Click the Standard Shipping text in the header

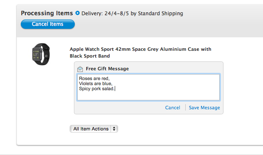pos(160,14)
